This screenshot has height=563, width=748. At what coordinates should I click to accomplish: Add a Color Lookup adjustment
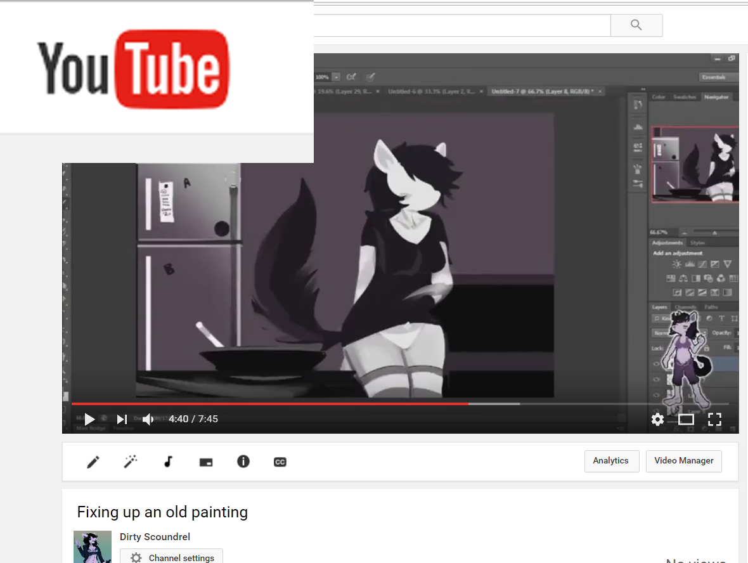[733, 278]
